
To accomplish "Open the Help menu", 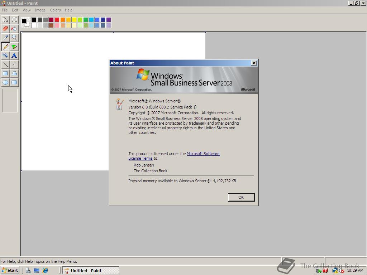I will 68,10.
